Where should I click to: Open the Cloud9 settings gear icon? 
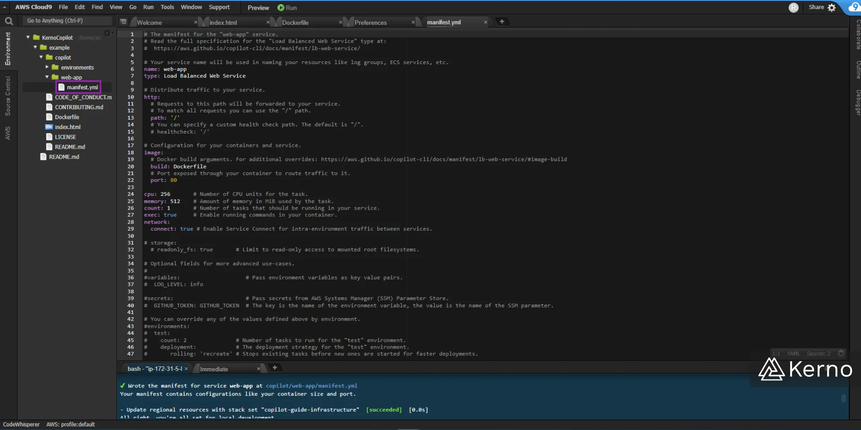coord(832,8)
